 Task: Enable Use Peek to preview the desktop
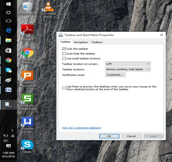coord(64,88)
